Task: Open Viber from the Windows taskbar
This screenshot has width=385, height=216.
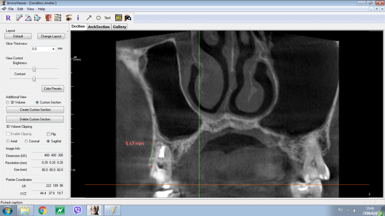Action: (x=77, y=210)
